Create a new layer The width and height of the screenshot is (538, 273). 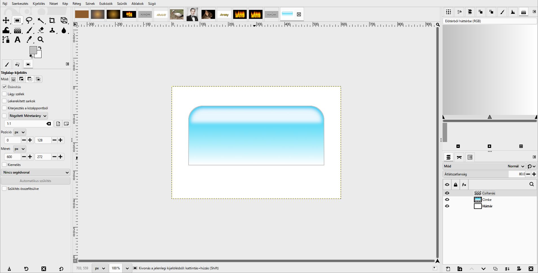coord(448,269)
